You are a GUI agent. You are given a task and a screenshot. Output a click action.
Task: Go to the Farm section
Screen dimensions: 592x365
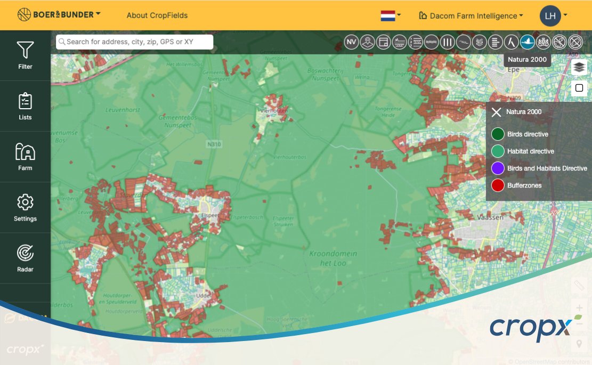[x=25, y=157]
